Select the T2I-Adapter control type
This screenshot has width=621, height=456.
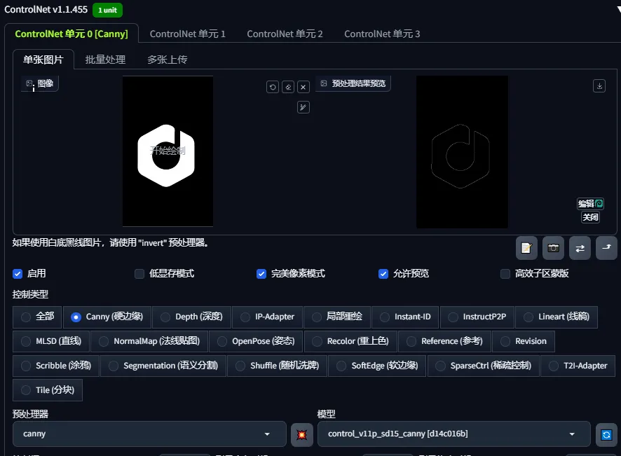click(578, 366)
